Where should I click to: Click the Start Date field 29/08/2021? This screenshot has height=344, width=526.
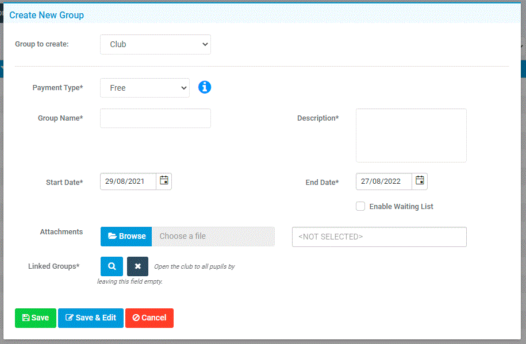tap(128, 181)
